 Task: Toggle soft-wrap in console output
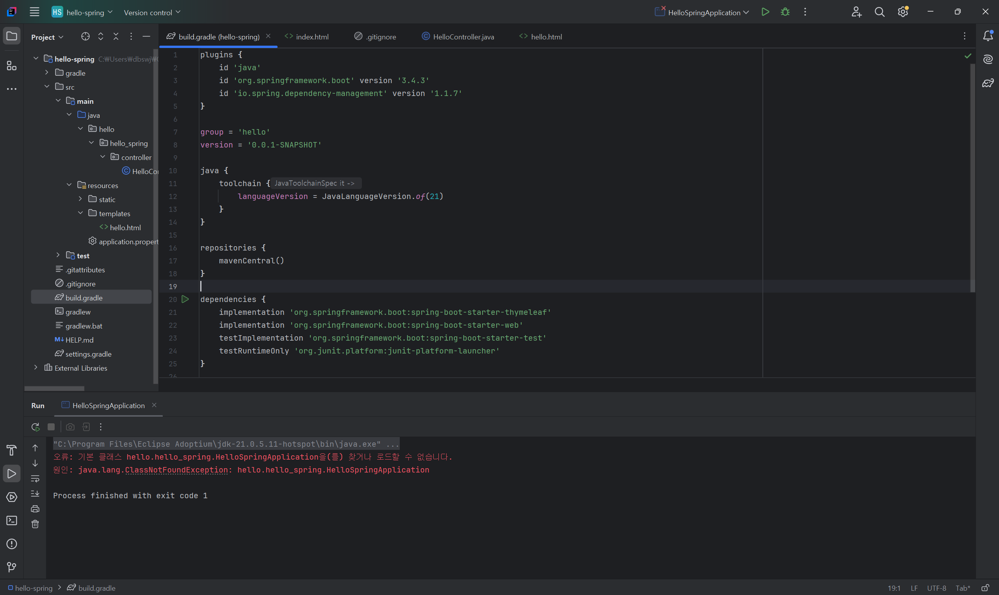35,478
